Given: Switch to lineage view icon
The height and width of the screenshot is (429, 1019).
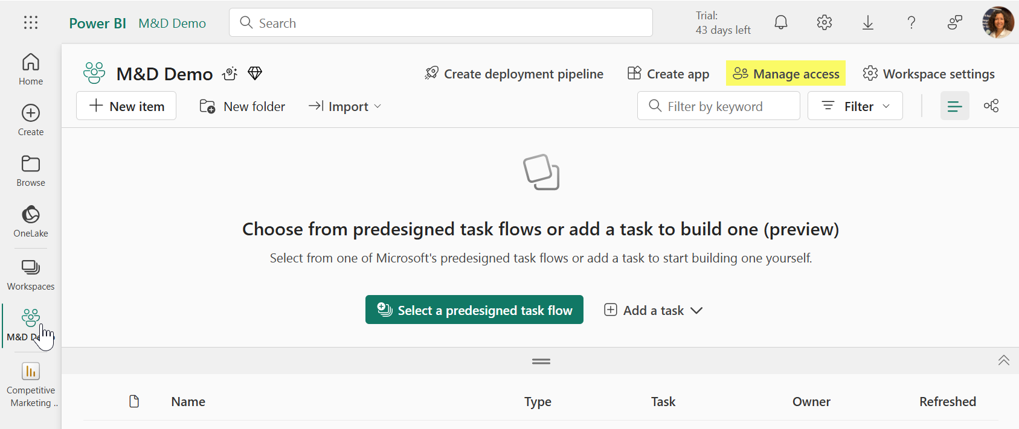Looking at the screenshot, I should coord(991,106).
